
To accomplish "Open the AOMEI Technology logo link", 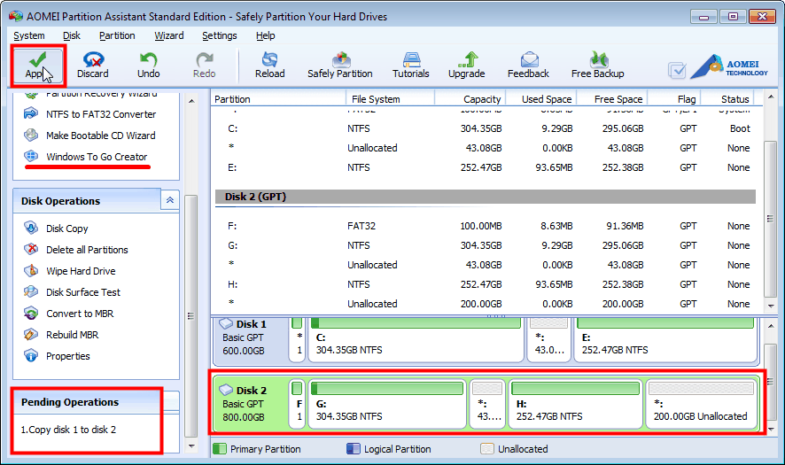I will pyautogui.click(x=729, y=66).
